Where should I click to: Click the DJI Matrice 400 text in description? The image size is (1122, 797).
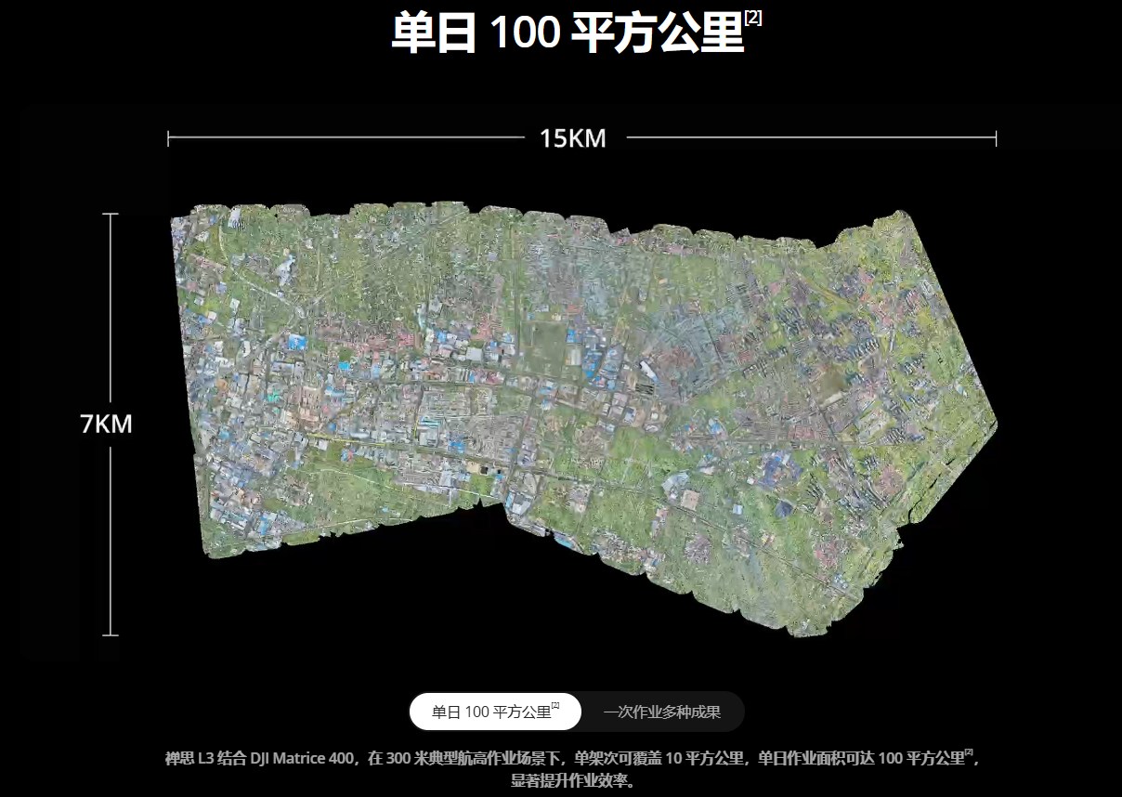coord(304,758)
